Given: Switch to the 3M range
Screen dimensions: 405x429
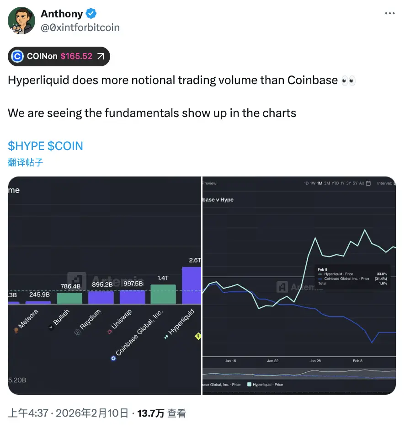Looking at the screenshot, I should click(x=327, y=183).
